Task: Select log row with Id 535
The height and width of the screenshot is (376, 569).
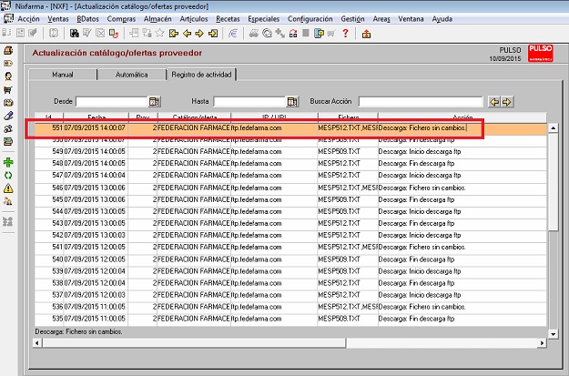Action: [290, 319]
